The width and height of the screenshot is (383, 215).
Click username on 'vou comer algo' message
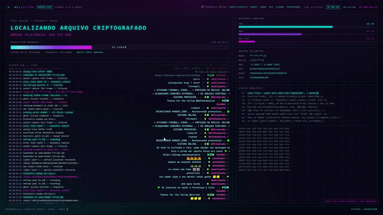coord(218,180)
